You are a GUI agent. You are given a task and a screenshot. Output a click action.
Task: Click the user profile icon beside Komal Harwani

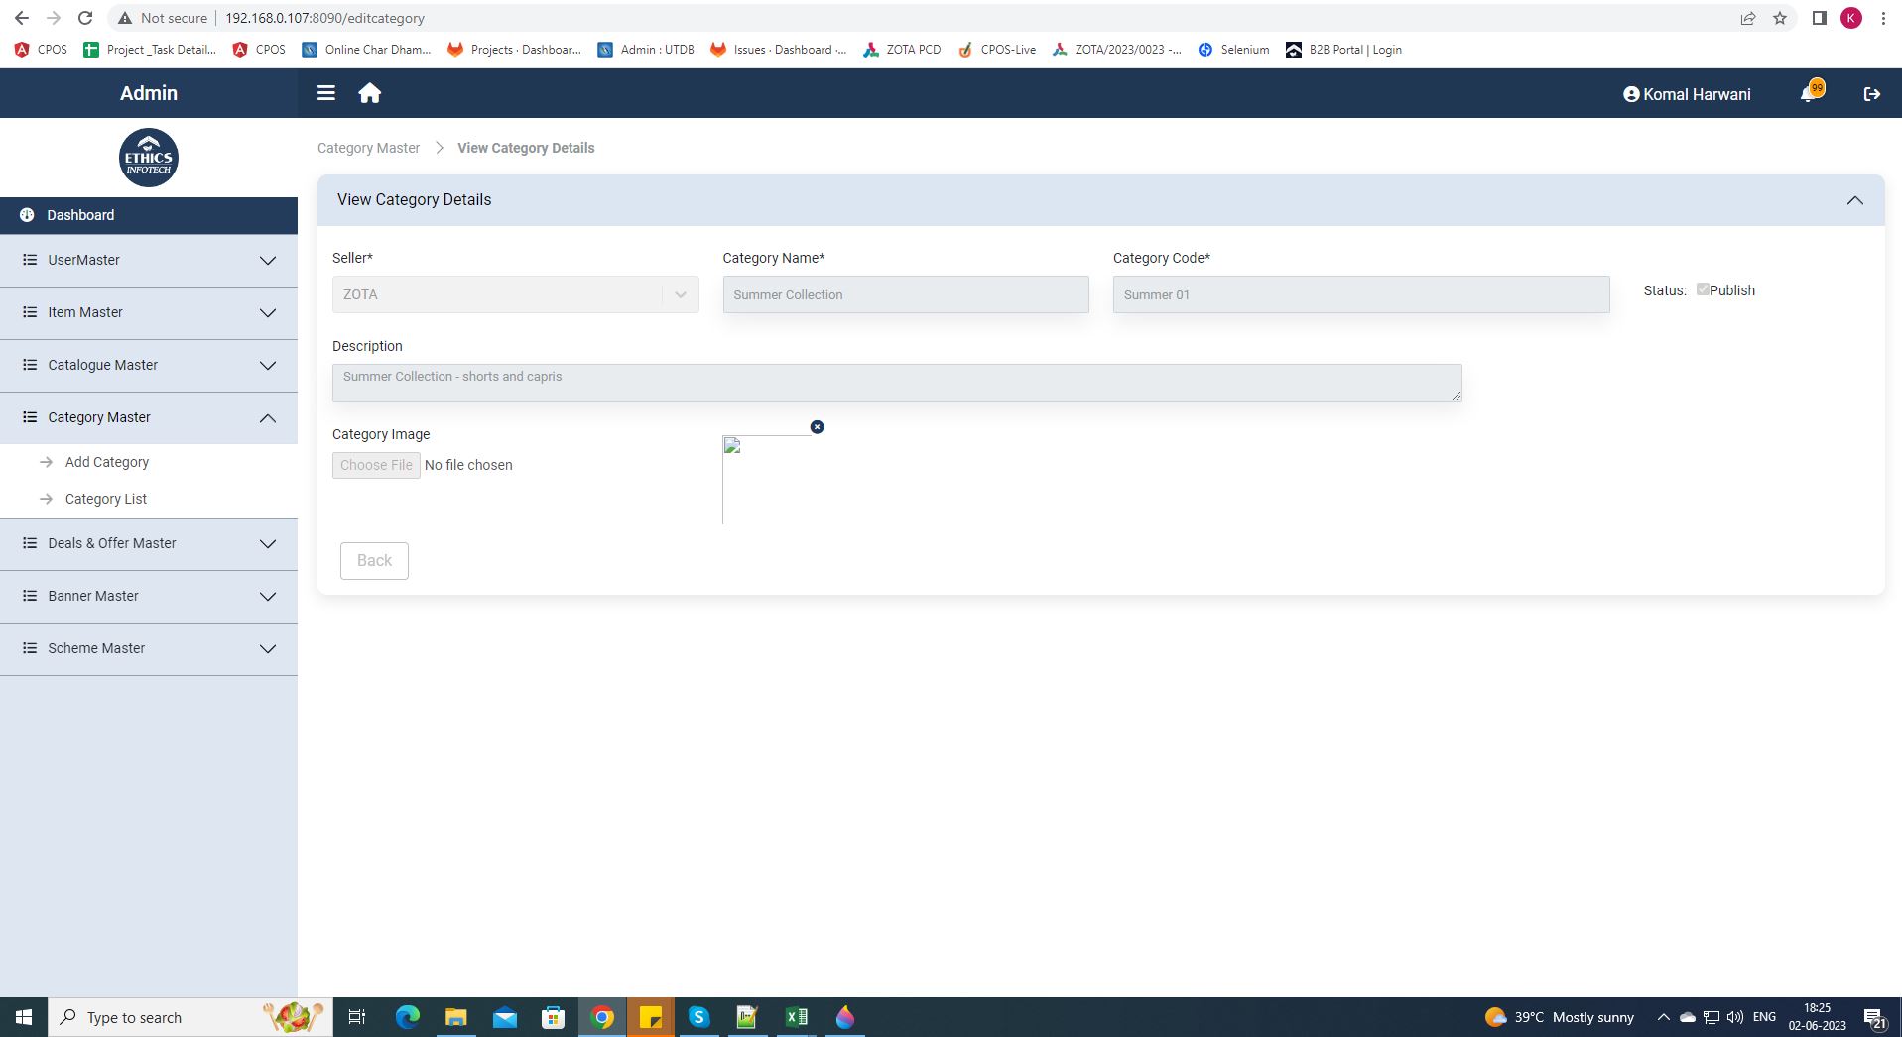click(1630, 95)
